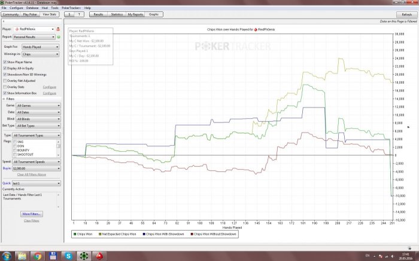Click the player selection icon beside RedPh0enix
This screenshot has height=261, width=419.
(x=58, y=29)
